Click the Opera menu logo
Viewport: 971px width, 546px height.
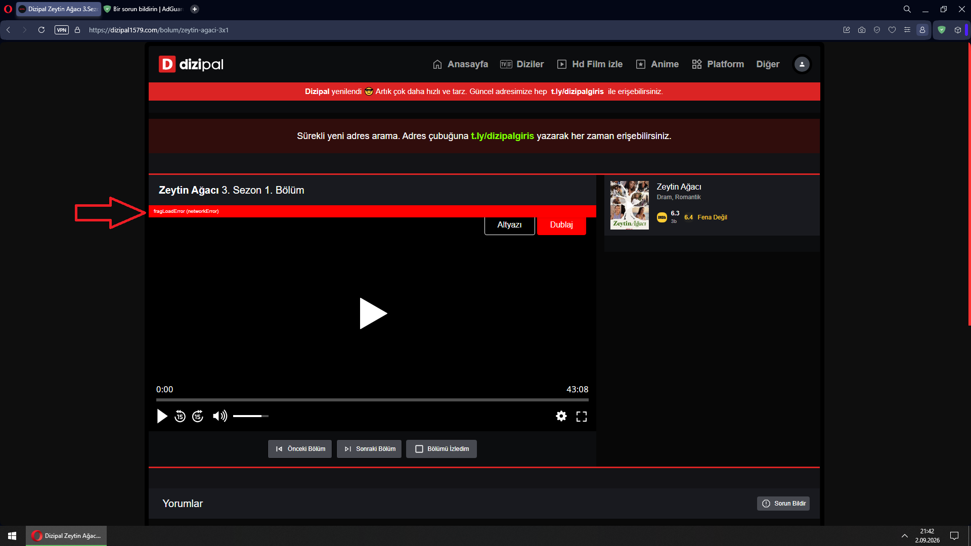tap(8, 9)
